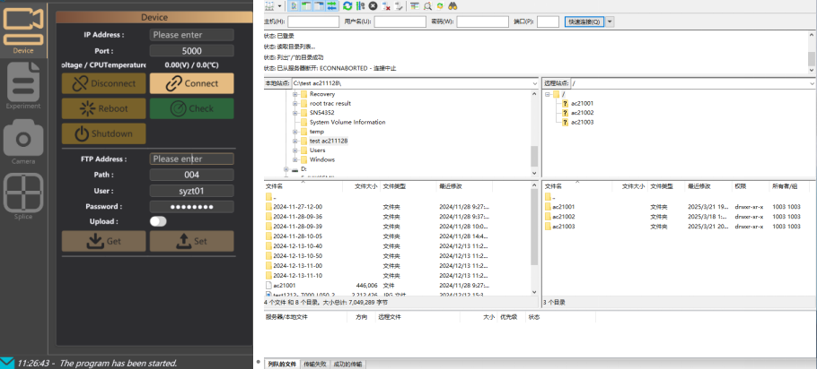
Task: Toggle the transfer queue display icon
Action: (332, 5)
